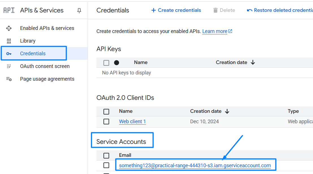Click the Service Accounts heading
The image size is (313, 174).
(x=121, y=142)
